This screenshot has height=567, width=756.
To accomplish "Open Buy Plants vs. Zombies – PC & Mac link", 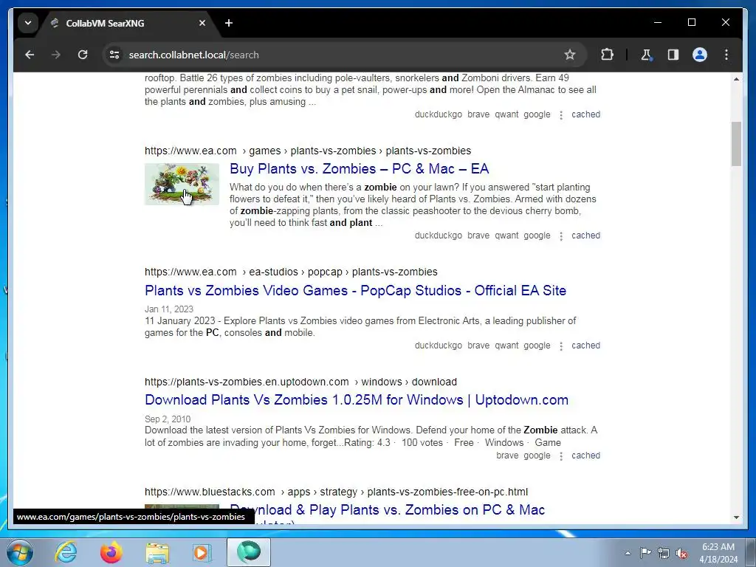I will click(360, 169).
